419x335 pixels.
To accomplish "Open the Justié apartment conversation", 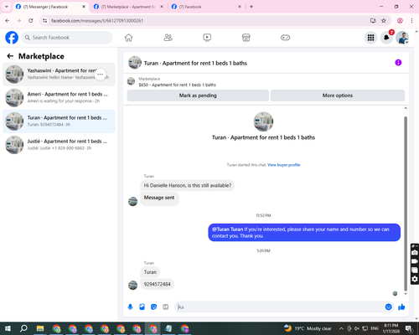I will 59,145.
